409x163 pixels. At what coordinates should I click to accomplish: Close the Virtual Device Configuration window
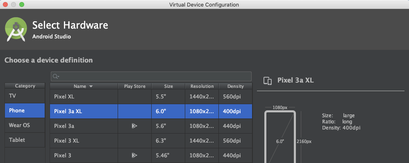click(5, 4)
